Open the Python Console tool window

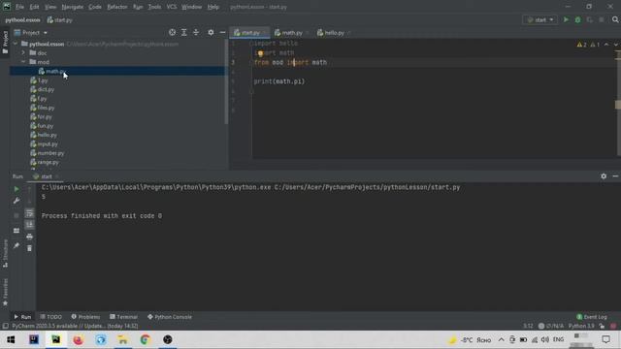pos(170,317)
